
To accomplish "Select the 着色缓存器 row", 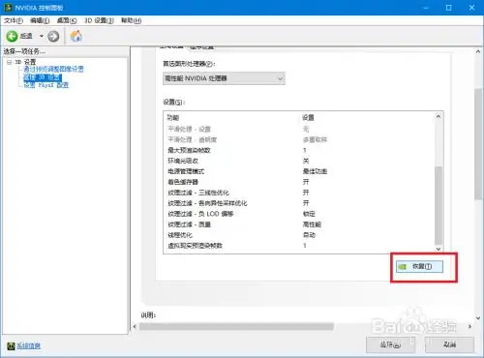I will tap(299, 182).
